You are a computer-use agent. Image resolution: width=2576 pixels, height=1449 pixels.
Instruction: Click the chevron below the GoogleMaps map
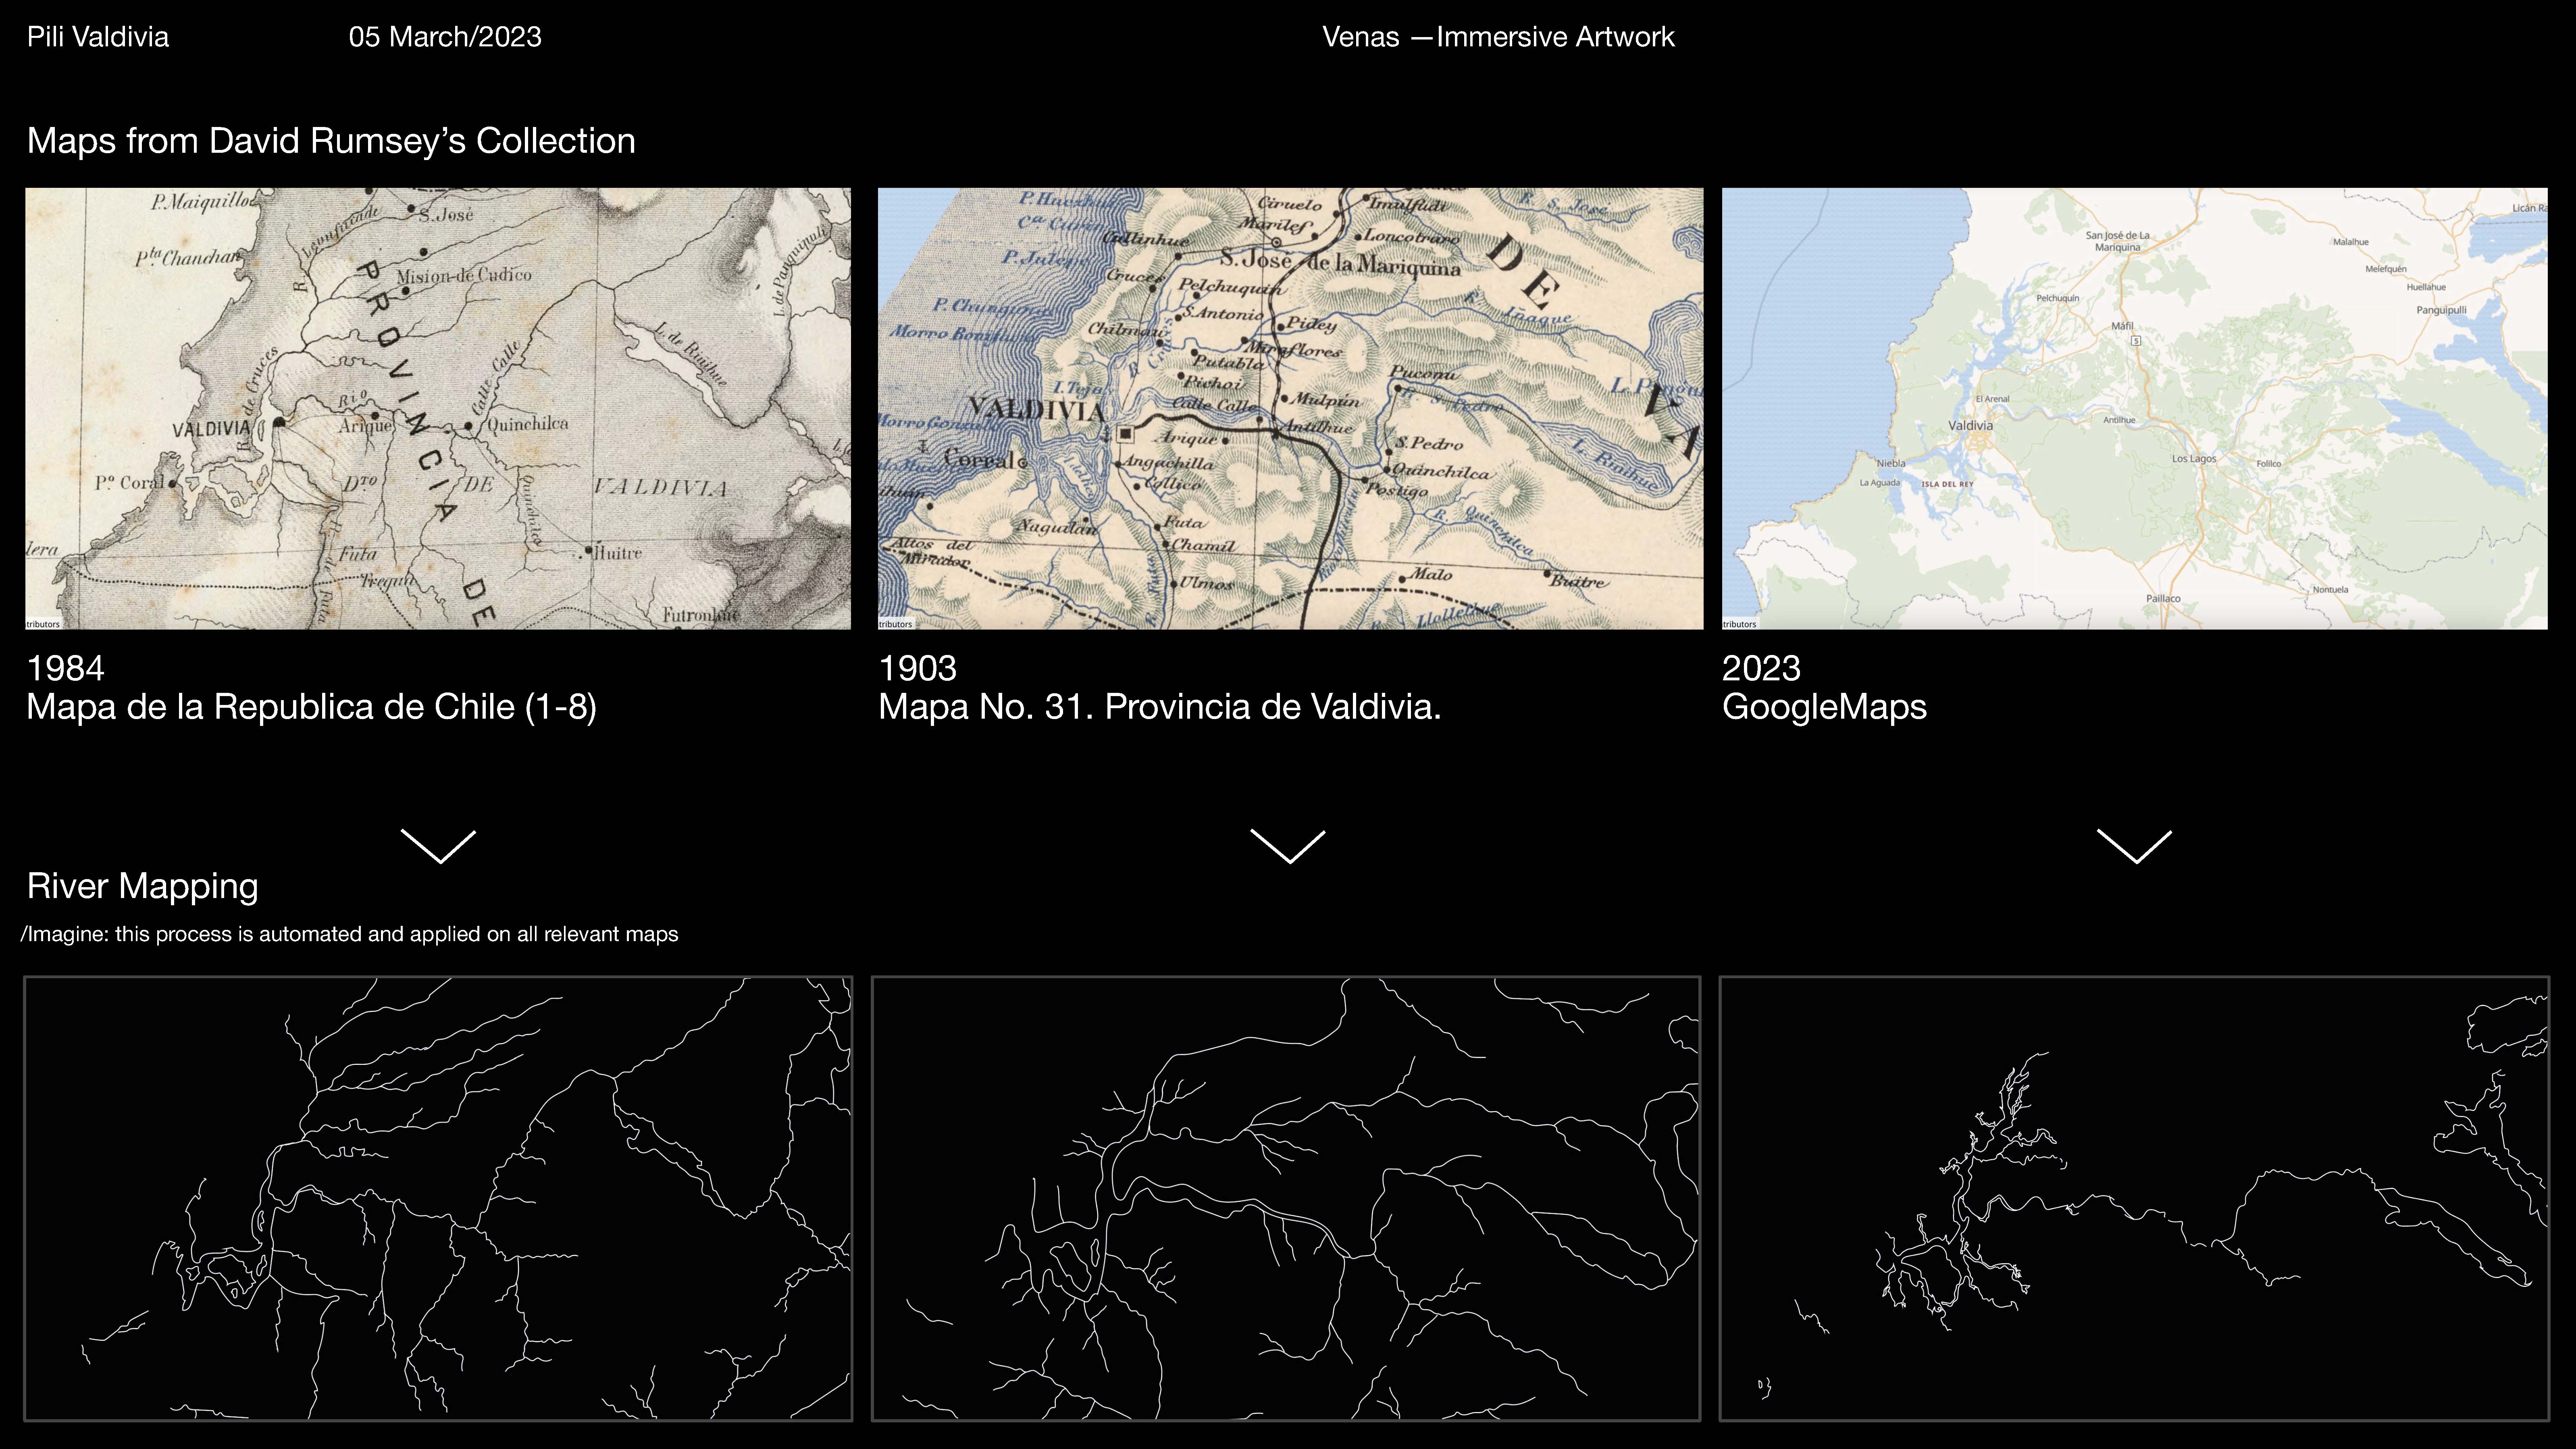click(2134, 846)
